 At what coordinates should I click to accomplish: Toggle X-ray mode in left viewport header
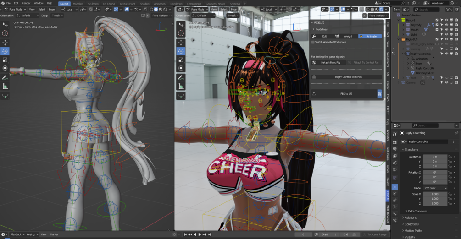point(145,10)
